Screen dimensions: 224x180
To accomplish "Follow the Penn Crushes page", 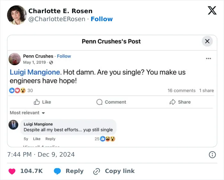I will tap(64, 56).
